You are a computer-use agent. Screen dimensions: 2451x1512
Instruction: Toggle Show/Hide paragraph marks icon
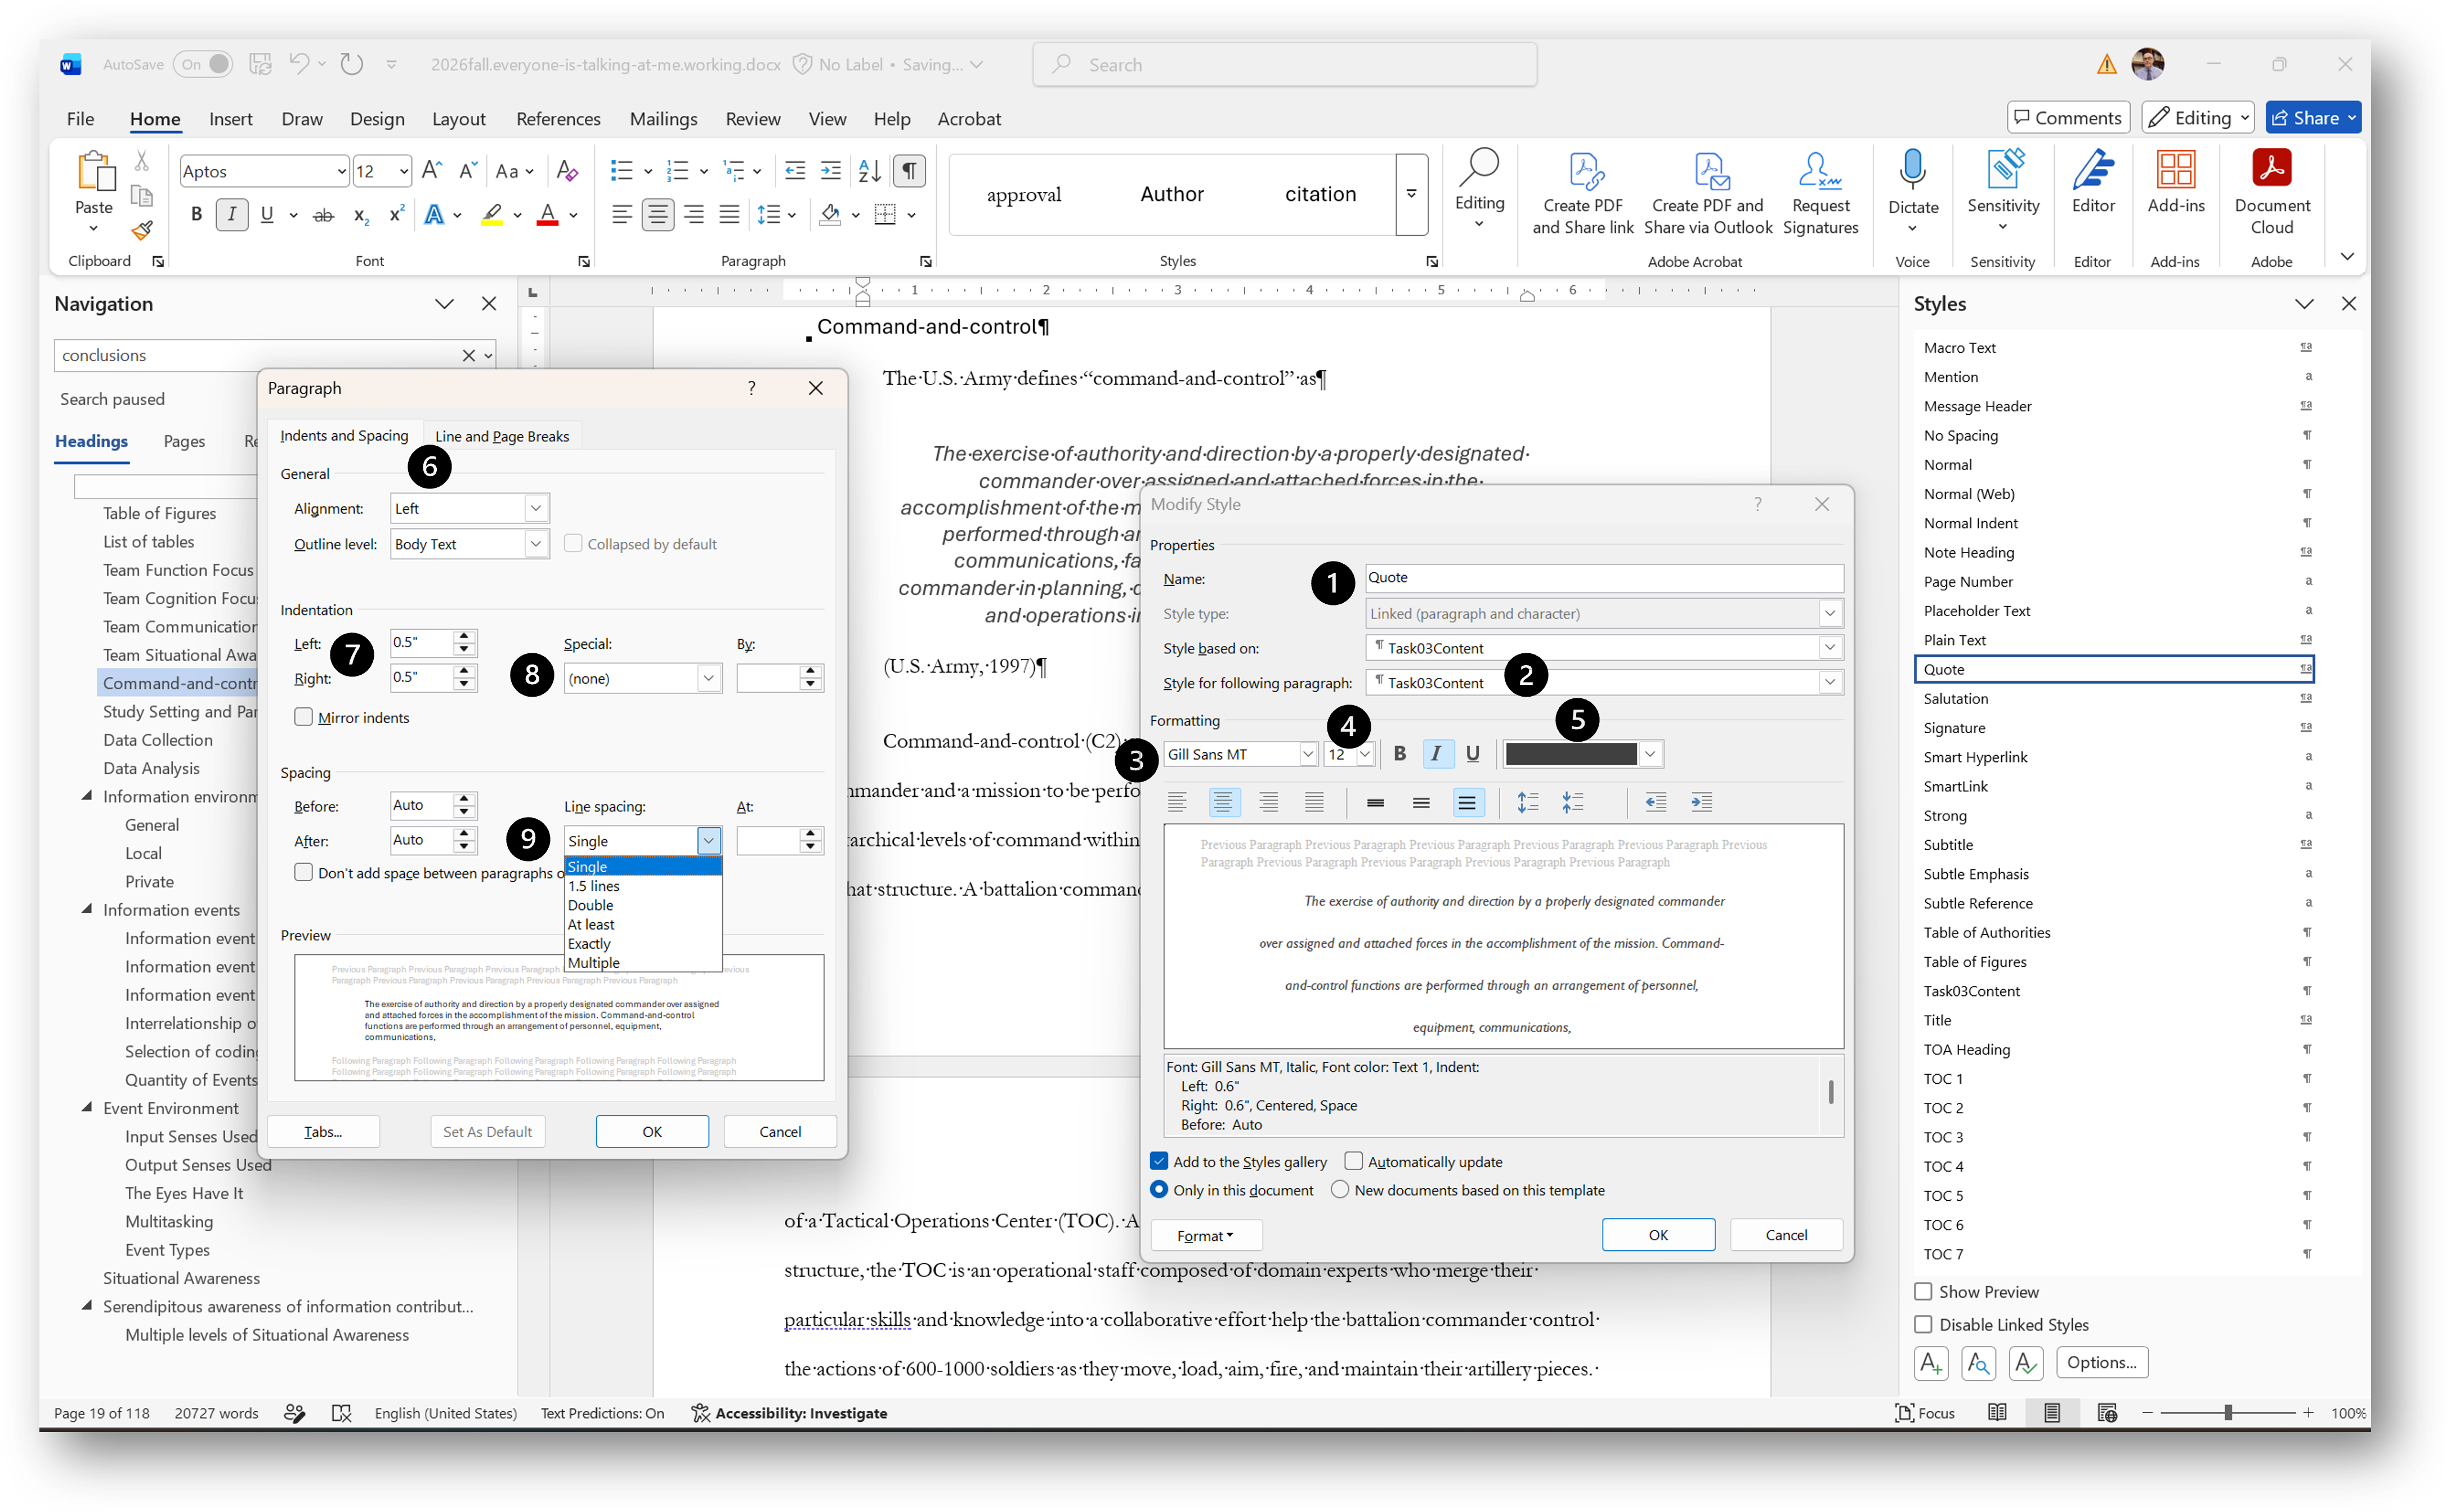(909, 171)
